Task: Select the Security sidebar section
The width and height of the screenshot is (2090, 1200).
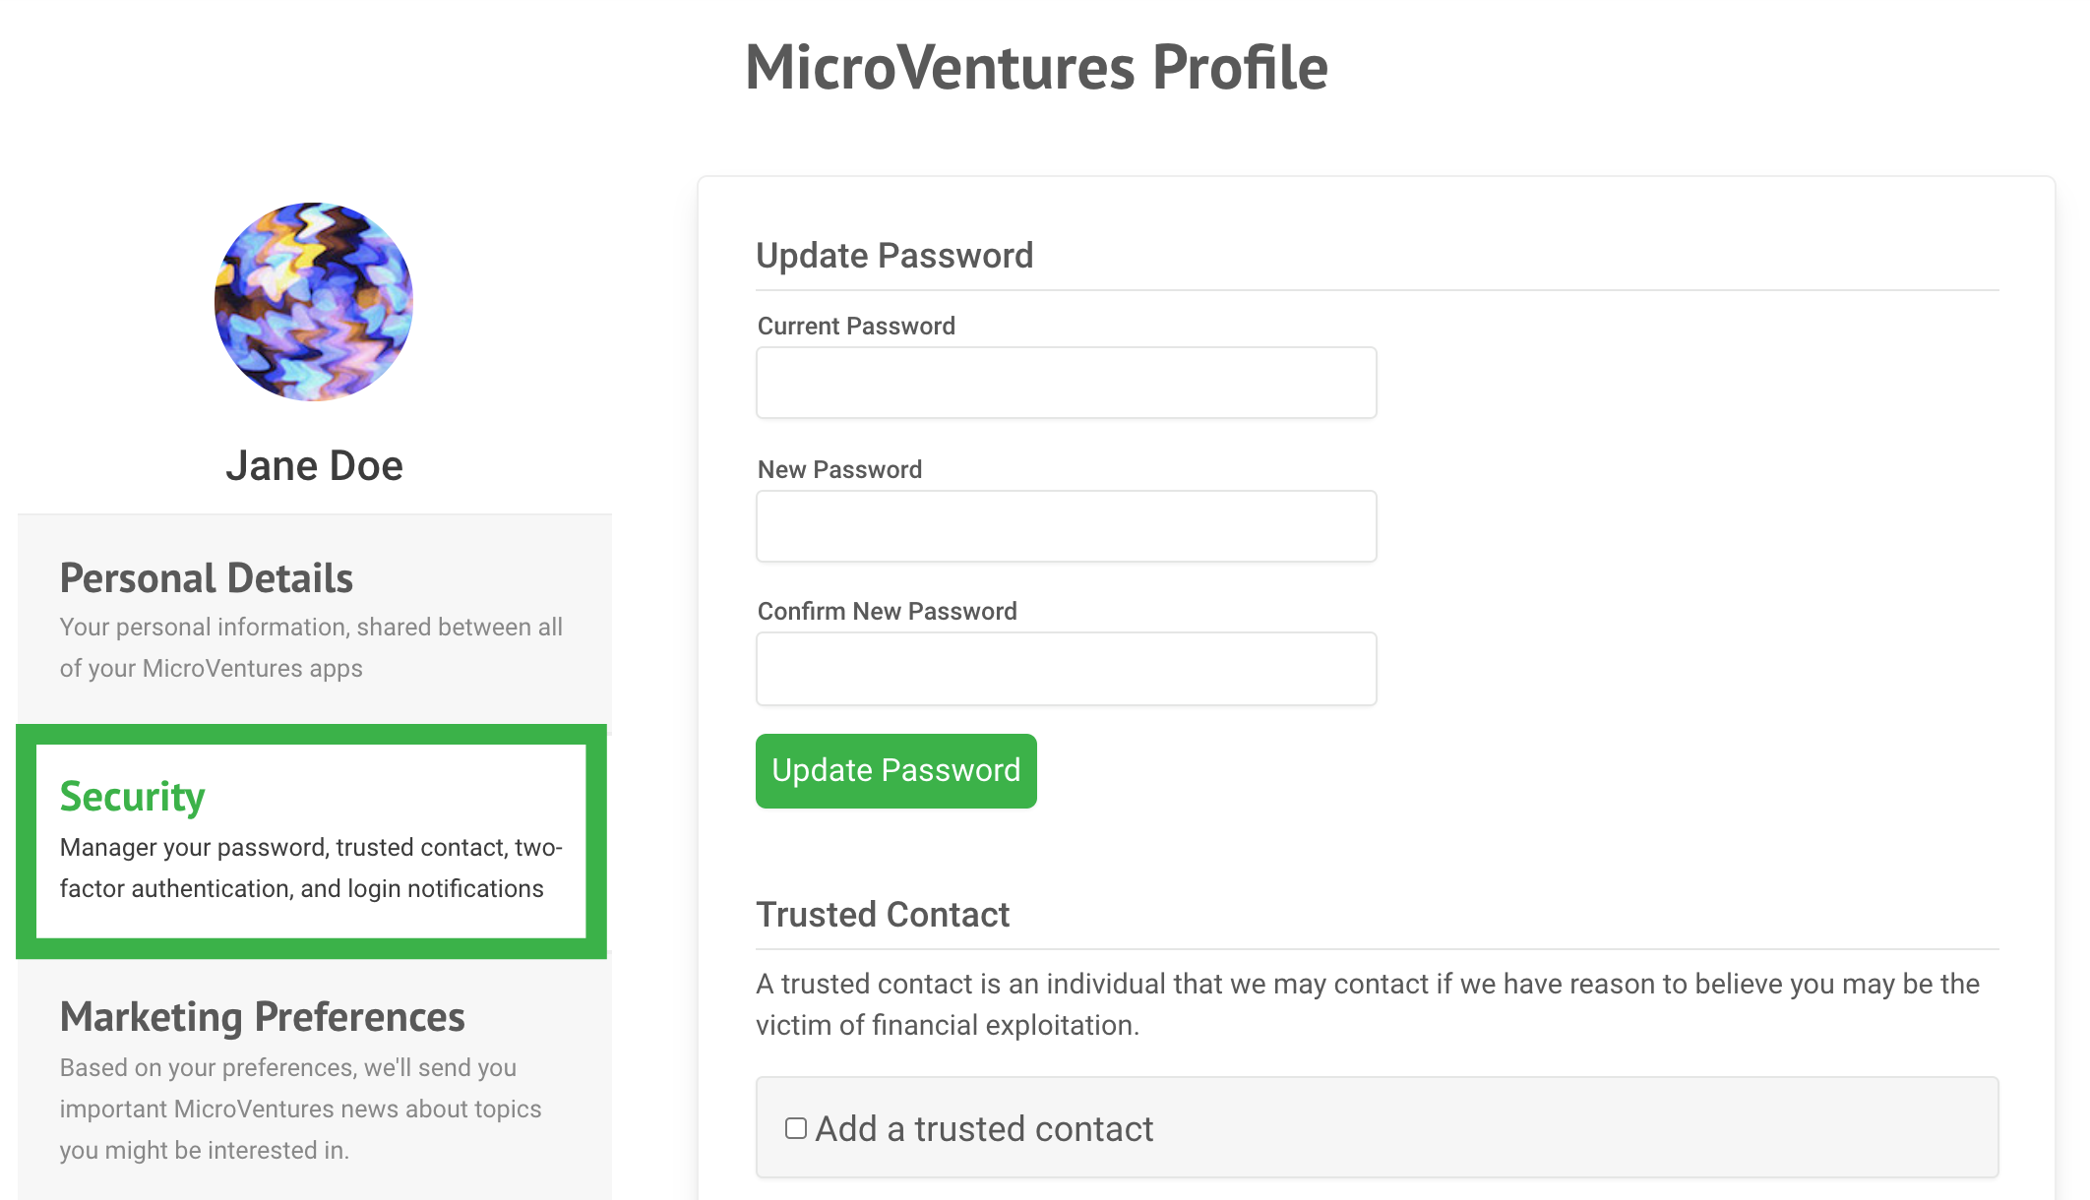Action: click(312, 841)
